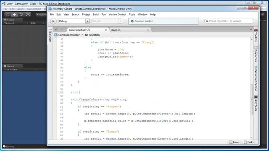The height and width of the screenshot is (151, 269).
Task: Navigate forward with the right arrow
Action: 62,29
